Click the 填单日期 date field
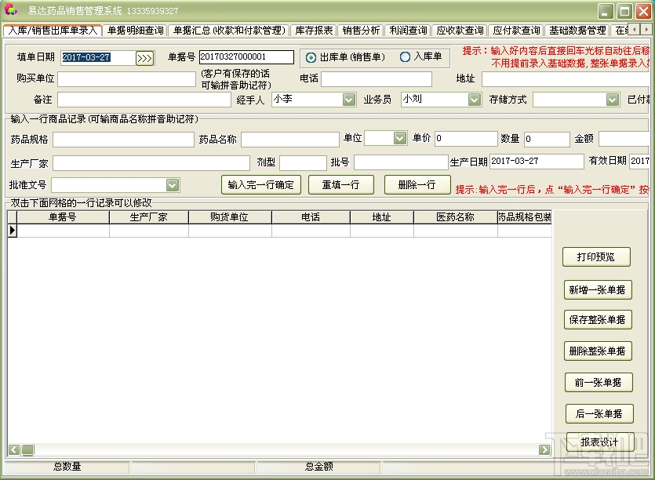This screenshot has height=480, width=655. pos(98,58)
